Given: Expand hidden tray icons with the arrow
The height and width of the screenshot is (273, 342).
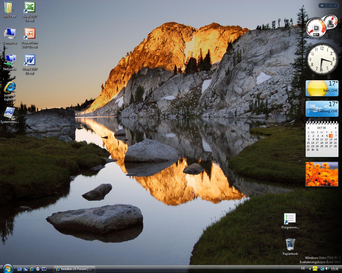Looking at the screenshot, I should point(310,269).
